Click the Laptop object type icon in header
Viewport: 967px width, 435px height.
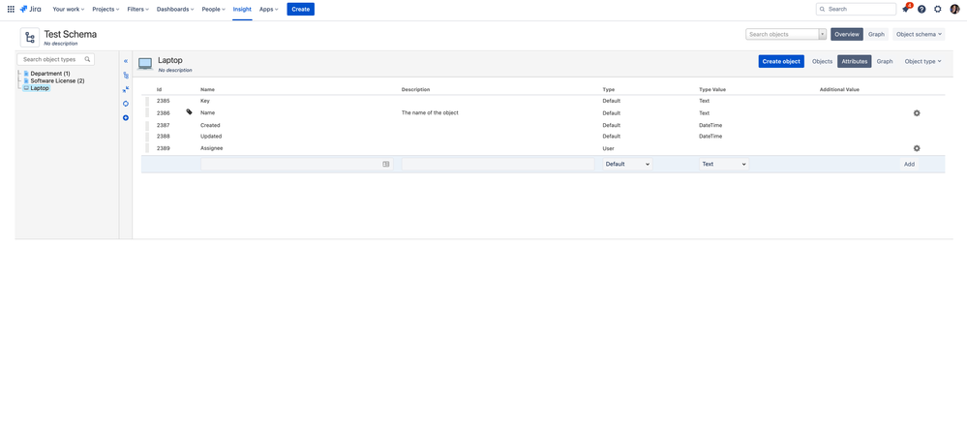145,64
